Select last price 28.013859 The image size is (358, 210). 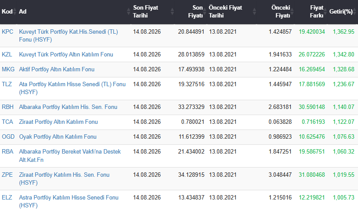pos(191,54)
